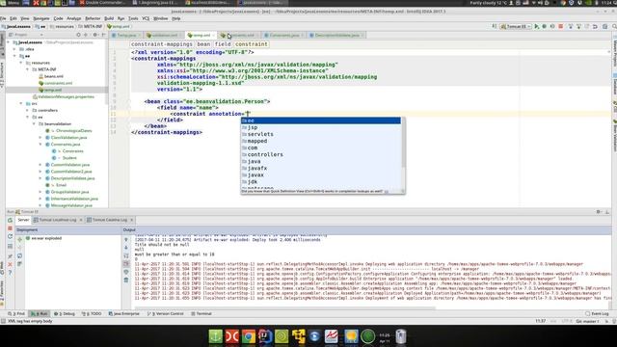The width and height of the screenshot is (617, 347).
Task: Open Run panel settings gear icon
Action: [598, 212]
